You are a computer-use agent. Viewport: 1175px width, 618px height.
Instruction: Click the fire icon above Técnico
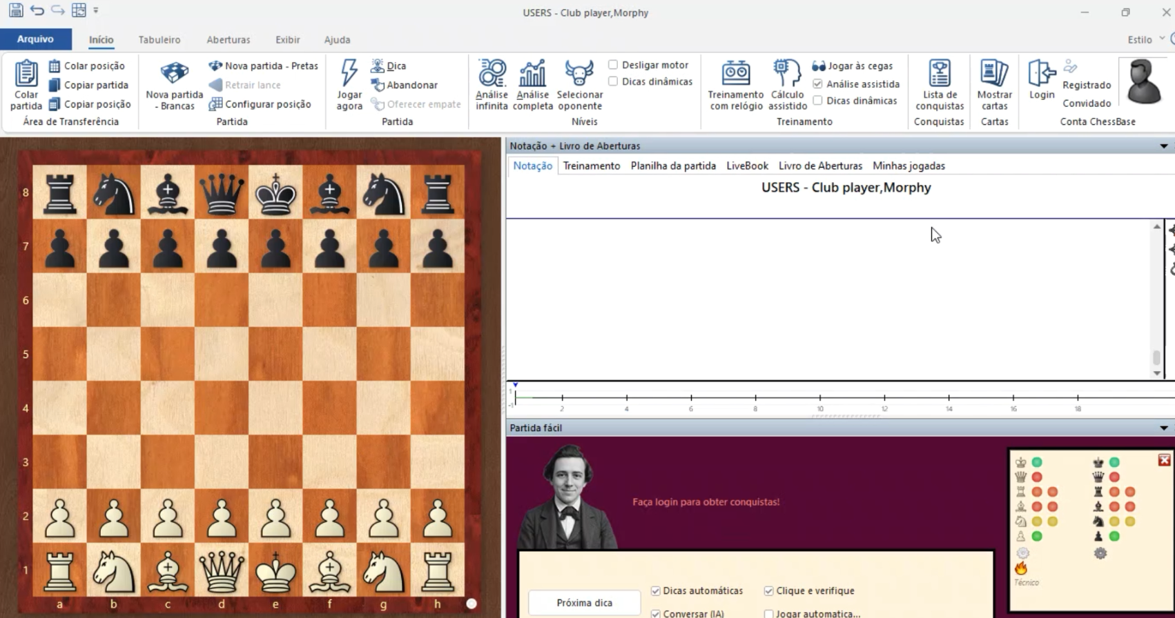click(1021, 568)
